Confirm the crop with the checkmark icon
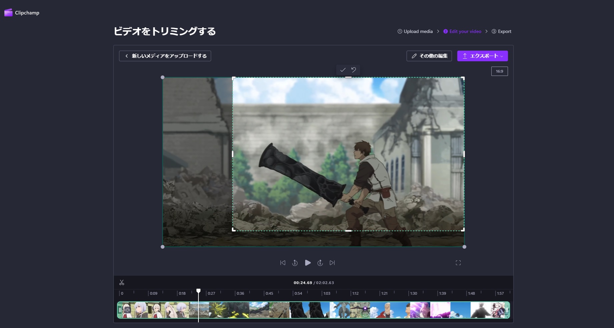 pos(343,70)
